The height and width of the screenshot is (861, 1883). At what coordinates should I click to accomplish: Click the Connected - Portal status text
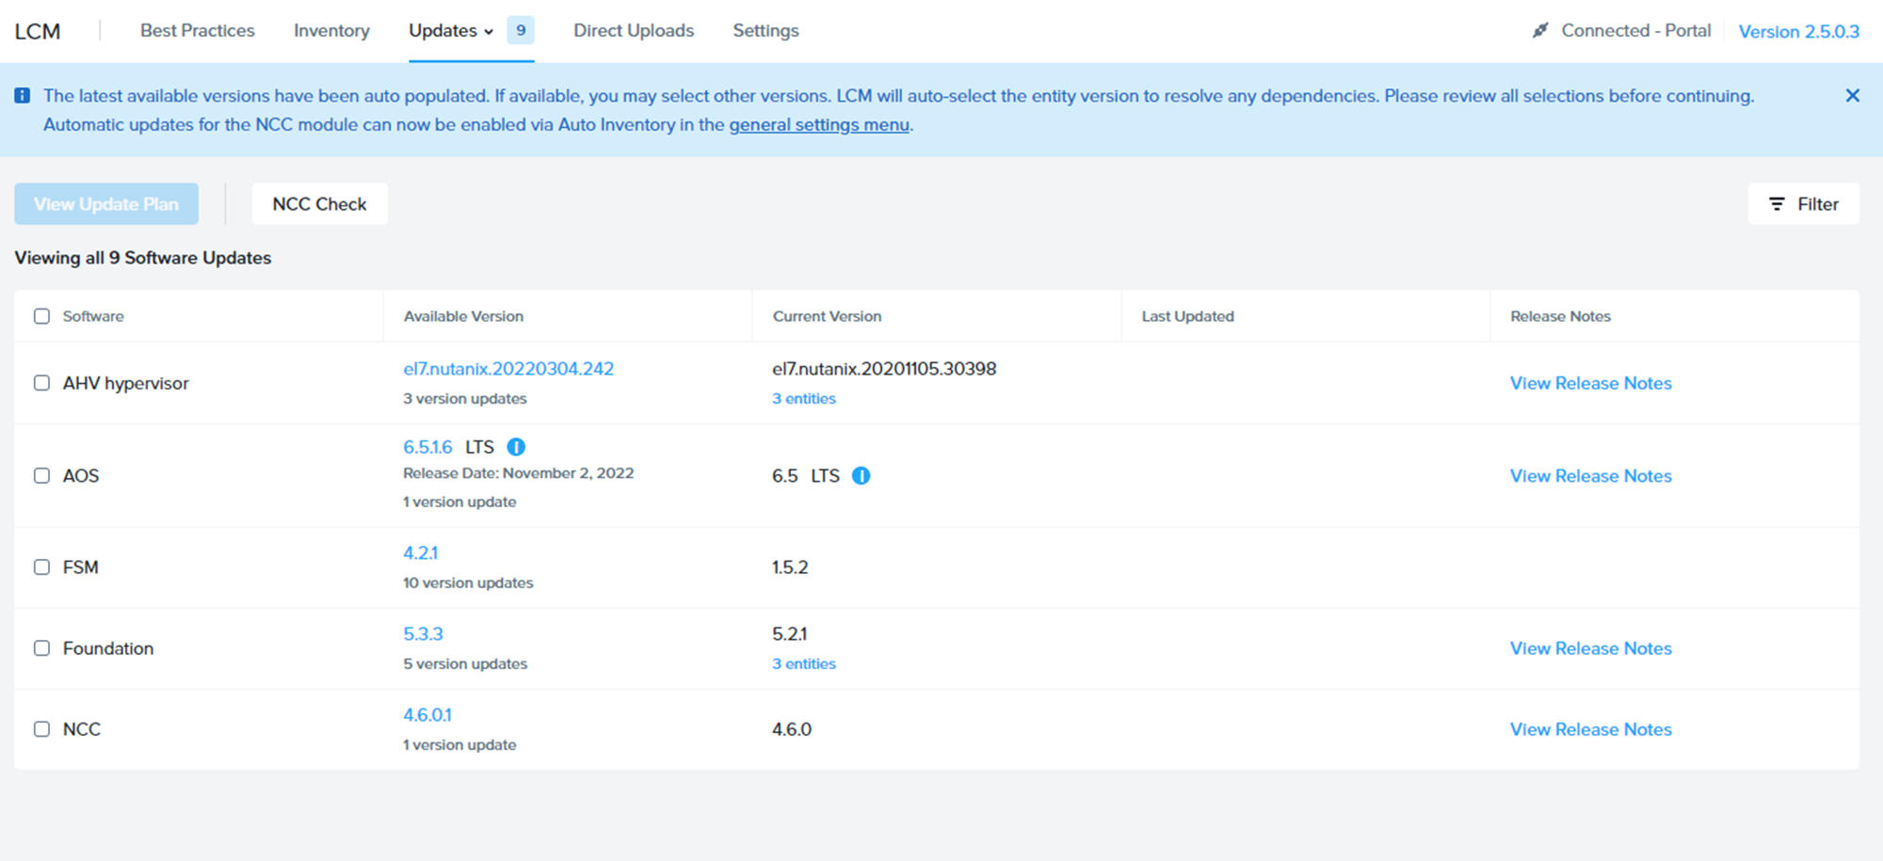(1636, 30)
